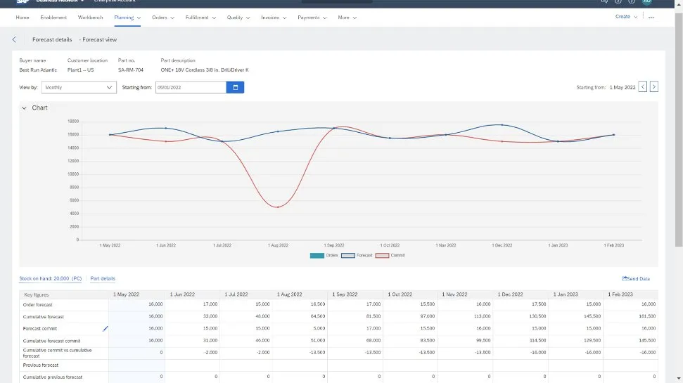Collapse the Chart section
The image size is (683, 383).
pos(24,108)
